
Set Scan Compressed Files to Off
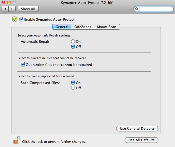73,88
